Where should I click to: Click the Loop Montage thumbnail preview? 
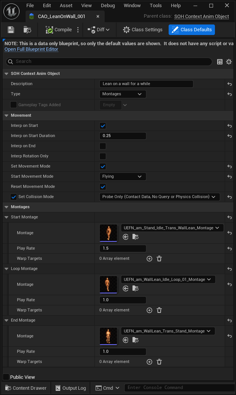pos(108,284)
